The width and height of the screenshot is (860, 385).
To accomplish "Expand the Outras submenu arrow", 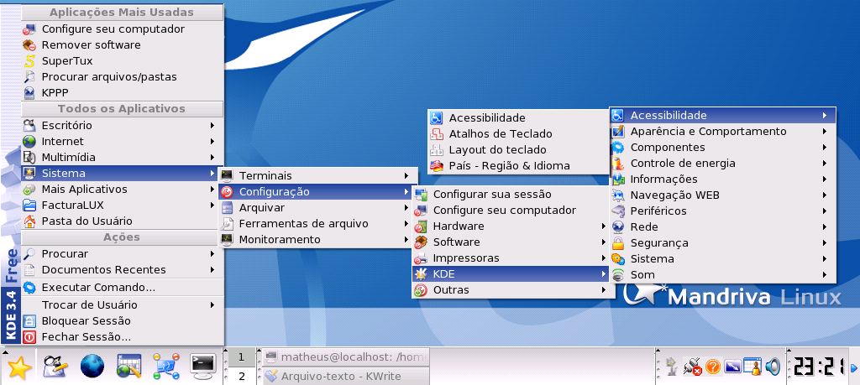I will click(603, 289).
